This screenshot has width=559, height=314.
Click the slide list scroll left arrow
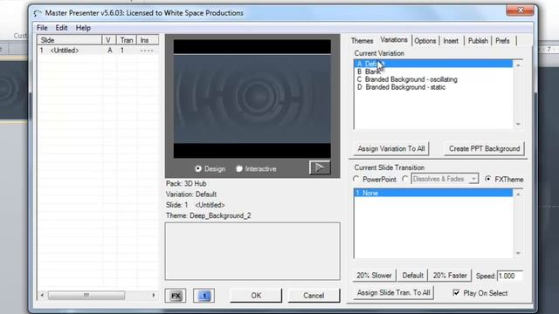[42, 295]
